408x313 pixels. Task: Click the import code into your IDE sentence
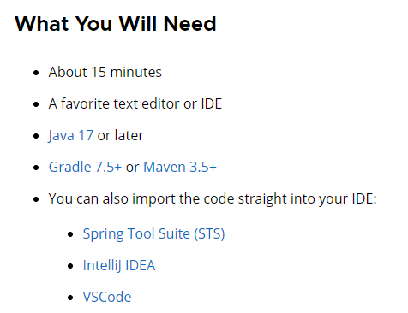[x=213, y=199]
